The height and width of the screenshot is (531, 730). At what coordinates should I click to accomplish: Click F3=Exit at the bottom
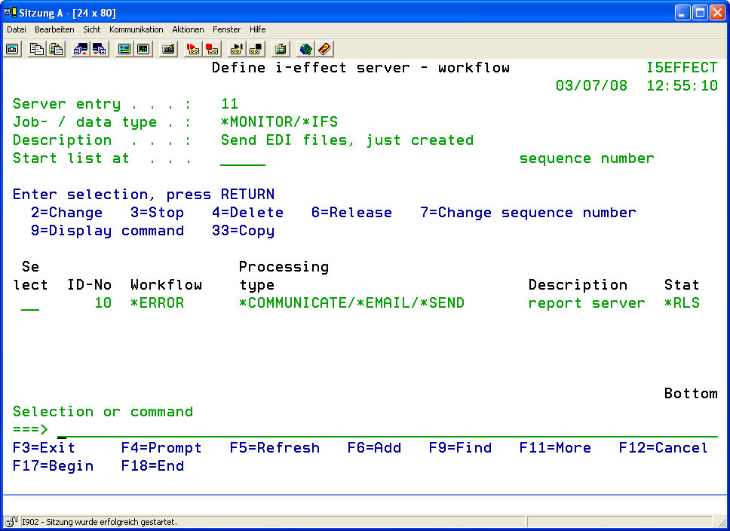tap(44, 448)
